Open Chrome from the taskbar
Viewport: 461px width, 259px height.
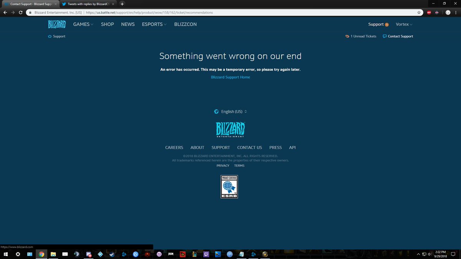41,254
